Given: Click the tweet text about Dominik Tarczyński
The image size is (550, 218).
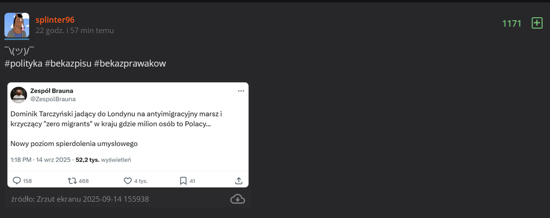Looking at the screenshot, I should [x=116, y=119].
